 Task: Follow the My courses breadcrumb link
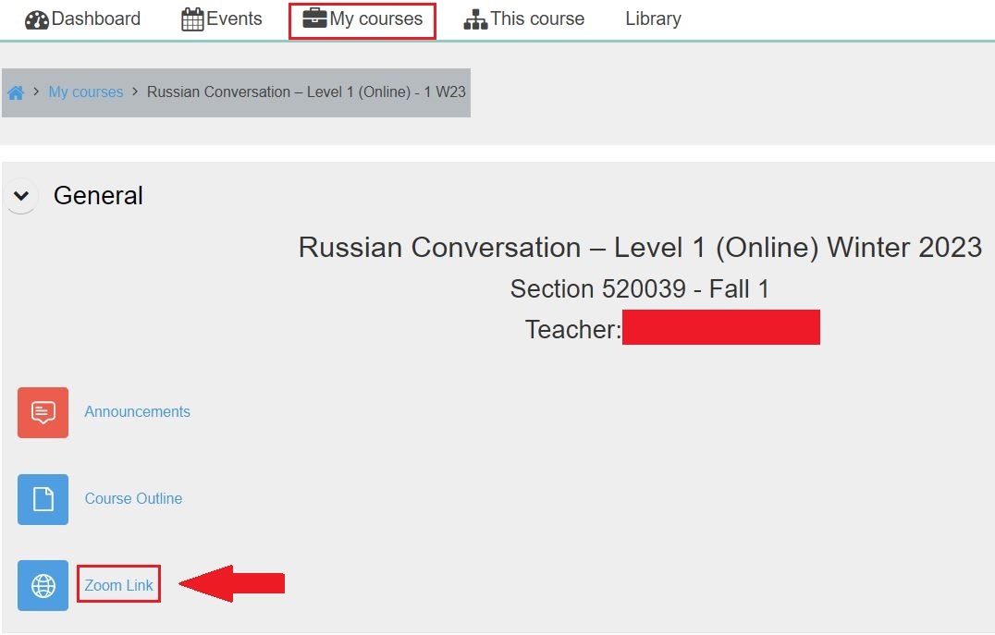click(85, 92)
